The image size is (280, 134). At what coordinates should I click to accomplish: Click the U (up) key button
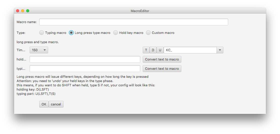[x=160, y=50]
